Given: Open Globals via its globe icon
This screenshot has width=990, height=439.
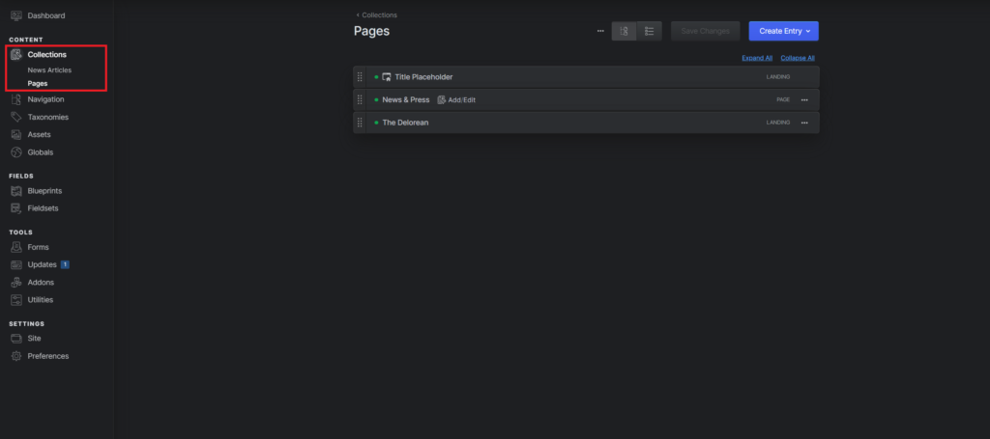Looking at the screenshot, I should tap(16, 152).
